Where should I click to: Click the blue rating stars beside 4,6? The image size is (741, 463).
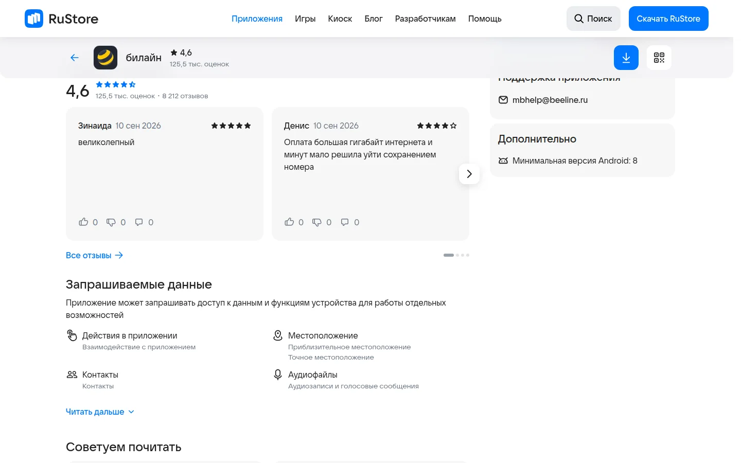[116, 84]
